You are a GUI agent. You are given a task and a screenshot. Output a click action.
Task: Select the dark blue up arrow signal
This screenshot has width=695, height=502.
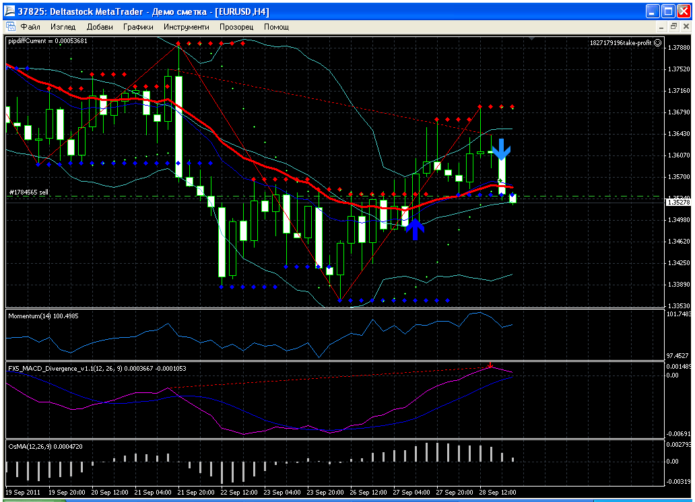click(415, 229)
